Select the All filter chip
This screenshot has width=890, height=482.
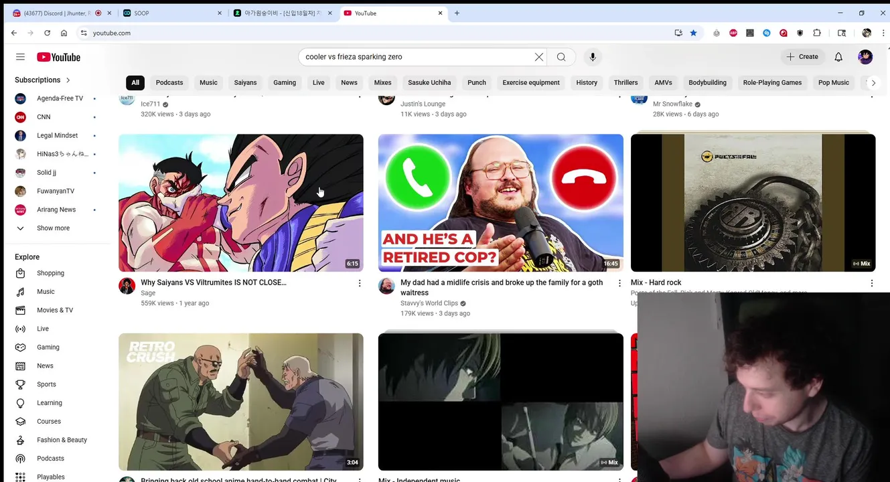135,83
